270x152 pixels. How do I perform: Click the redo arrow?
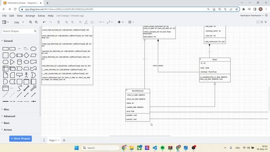[x=50, y=22]
